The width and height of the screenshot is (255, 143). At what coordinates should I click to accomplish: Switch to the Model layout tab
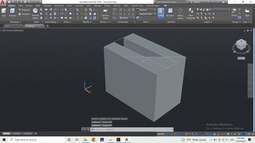[x=6, y=133]
